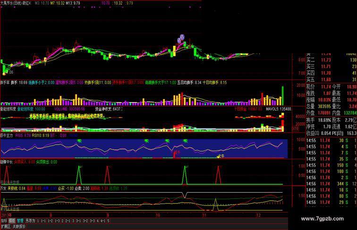
Task: Click the 买四 bid row at 11.70
Action: click(331, 73)
